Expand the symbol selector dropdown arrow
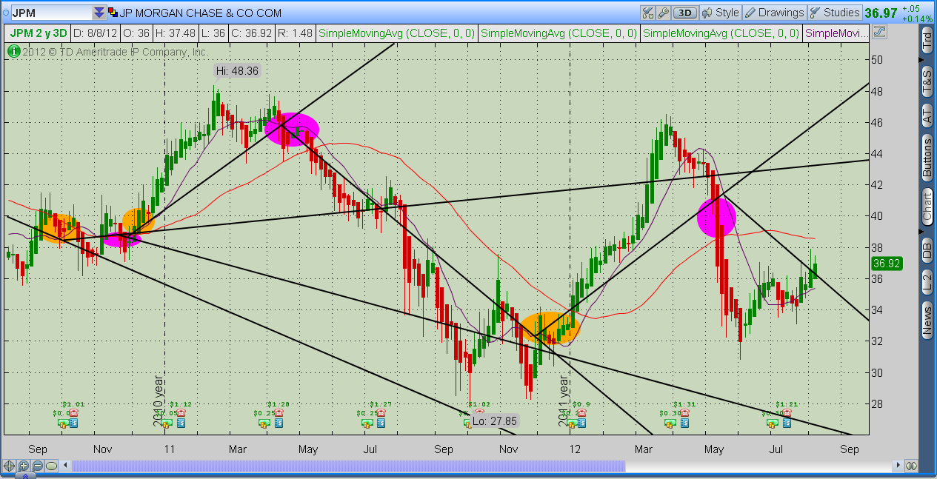The width and height of the screenshot is (937, 479). pos(99,13)
